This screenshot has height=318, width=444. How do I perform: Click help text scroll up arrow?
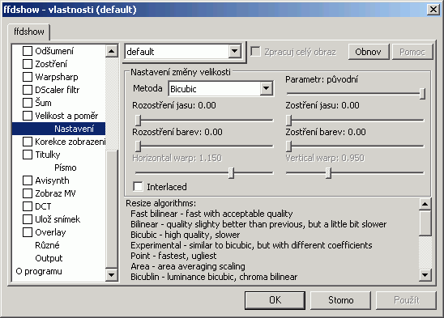click(x=425, y=204)
